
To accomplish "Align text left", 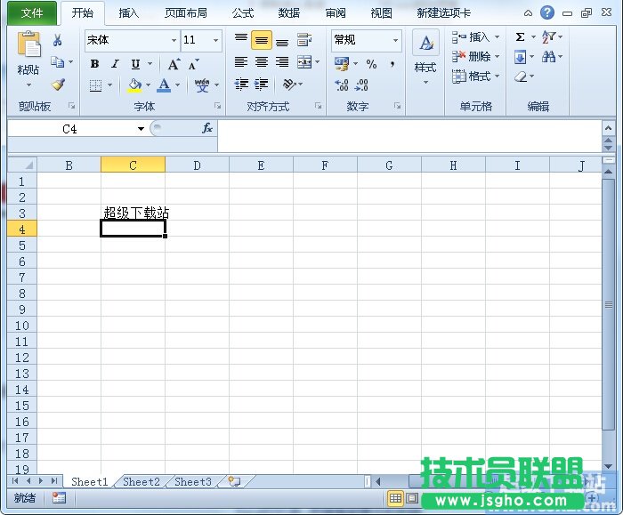I will tap(241, 62).
